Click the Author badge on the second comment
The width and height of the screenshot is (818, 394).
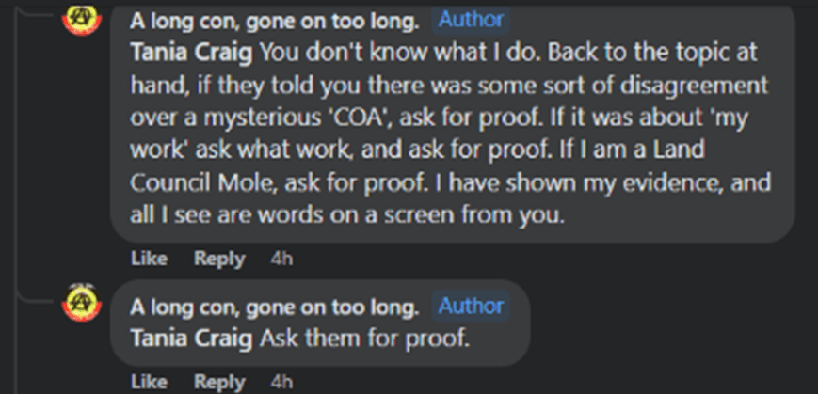(x=471, y=306)
